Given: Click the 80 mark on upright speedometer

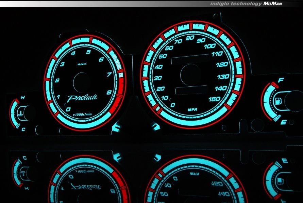Looking at the screenshot, I should coord(190,38).
